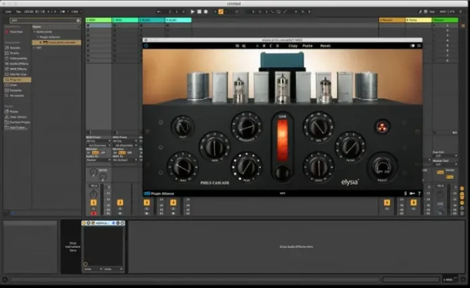The image size is (470, 288).
Task: Click the arrangement Record button
Action: [x=207, y=11]
